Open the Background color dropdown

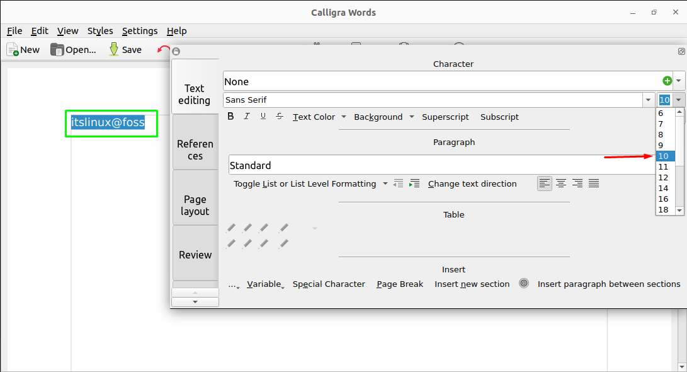412,117
